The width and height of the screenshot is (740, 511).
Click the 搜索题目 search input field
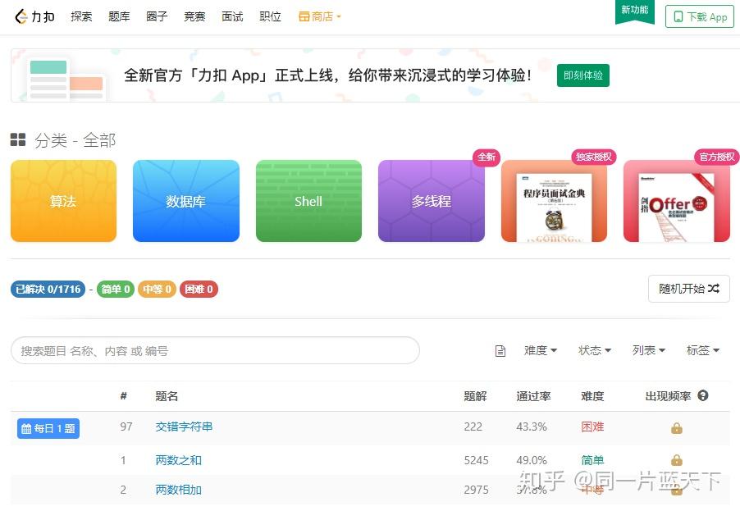(x=215, y=350)
